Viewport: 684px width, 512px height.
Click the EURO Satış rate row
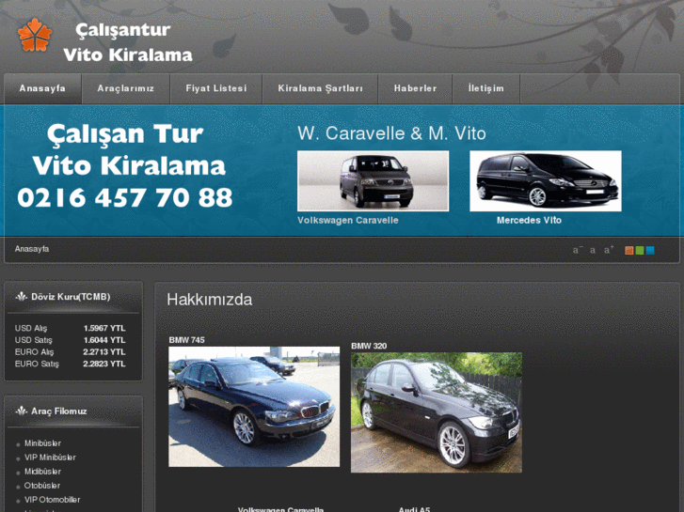click(70, 364)
